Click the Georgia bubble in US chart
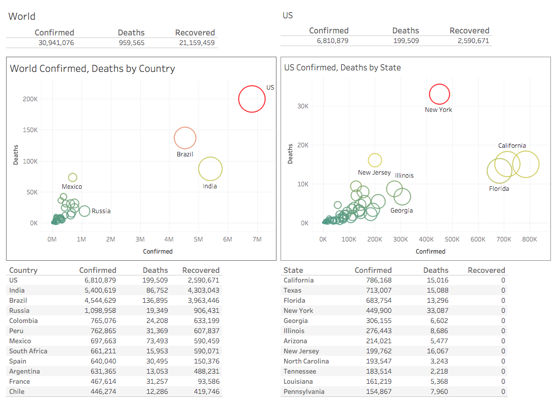This screenshot has height=405, width=557. pyautogui.click(x=402, y=196)
